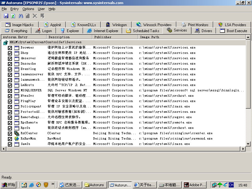Screen dimensions: 252x189
Task: Click the Properties toolbar icon
Action: click(x=28, y=16)
